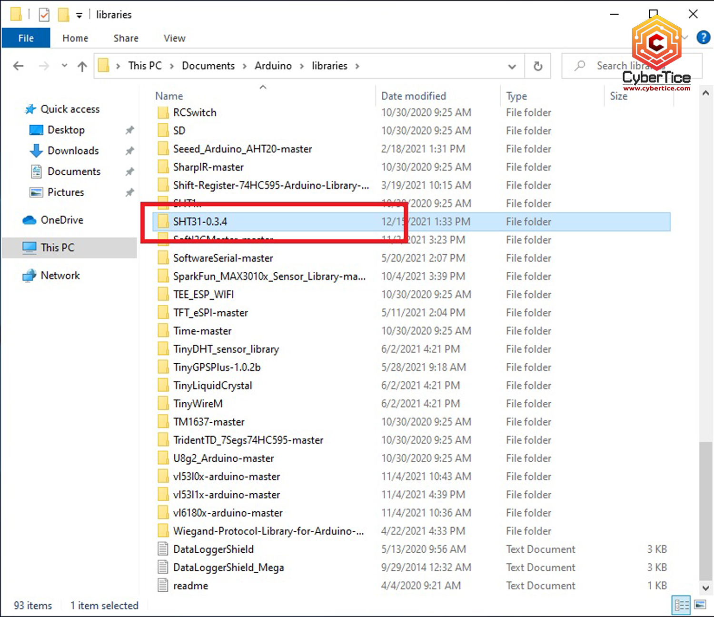The height and width of the screenshot is (617, 714).
Task: Open the recent locations dropdown arrow
Action: [x=64, y=66]
